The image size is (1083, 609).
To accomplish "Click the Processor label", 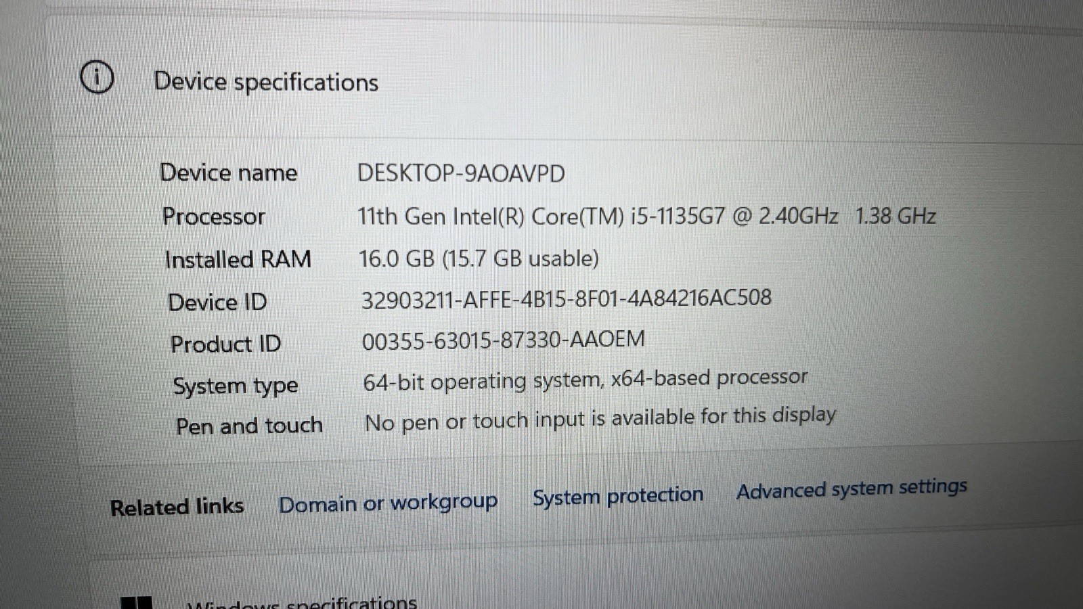I will (214, 217).
